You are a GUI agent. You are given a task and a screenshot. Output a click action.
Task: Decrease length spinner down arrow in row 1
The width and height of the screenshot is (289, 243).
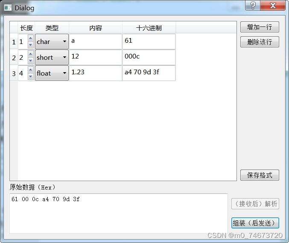pos(31,45)
